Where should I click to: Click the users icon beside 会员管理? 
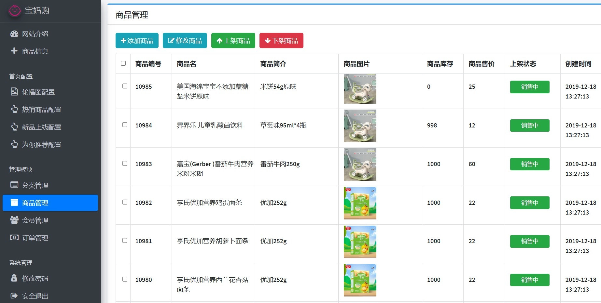point(14,220)
